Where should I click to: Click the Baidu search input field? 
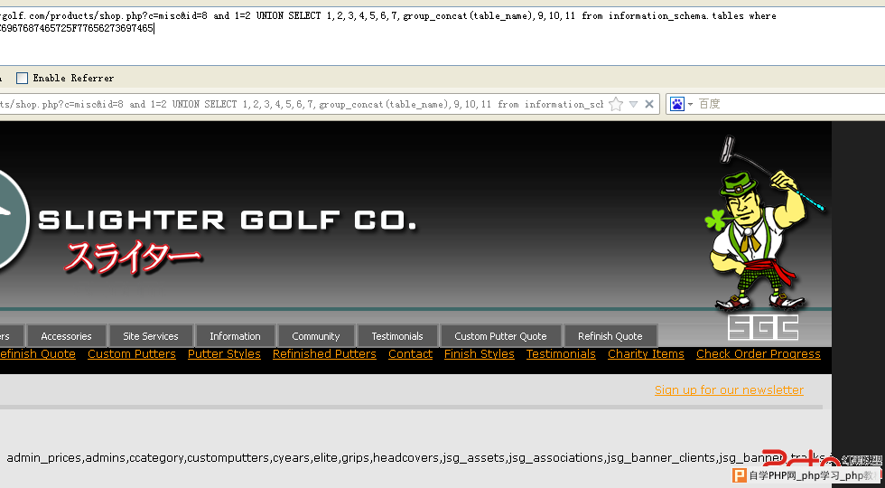pos(790,104)
